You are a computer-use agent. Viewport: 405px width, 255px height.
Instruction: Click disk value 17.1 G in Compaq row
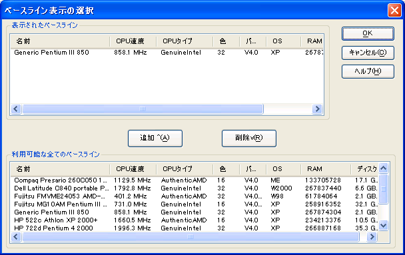point(366,180)
